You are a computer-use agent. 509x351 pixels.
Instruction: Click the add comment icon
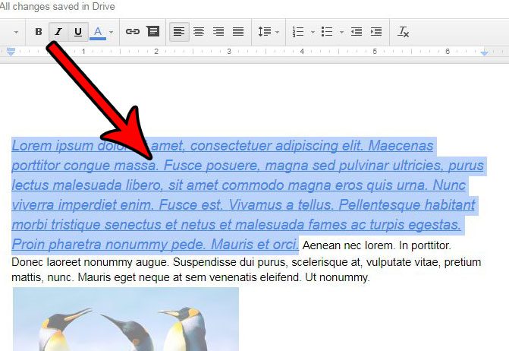[152, 32]
